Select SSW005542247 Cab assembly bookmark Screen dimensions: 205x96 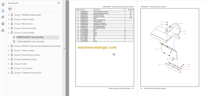[30, 37]
